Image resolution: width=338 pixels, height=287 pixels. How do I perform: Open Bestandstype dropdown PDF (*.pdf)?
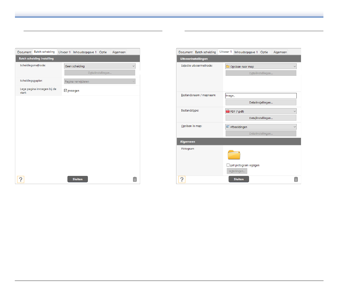(261, 111)
